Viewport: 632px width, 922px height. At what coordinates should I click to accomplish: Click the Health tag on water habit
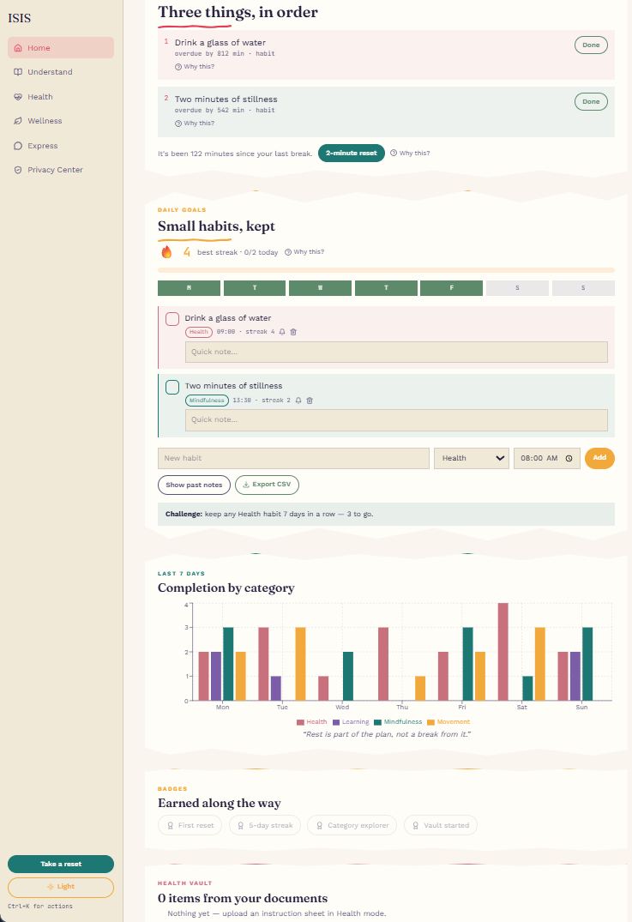pos(199,332)
